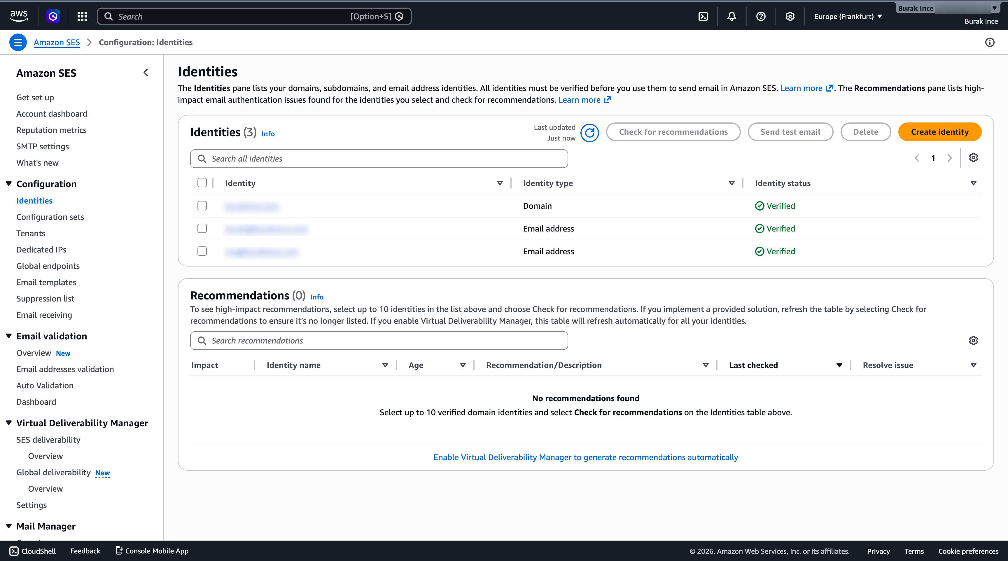The image size is (1008, 561).
Task: Sort by the Identity status column arrow
Action: pyautogui.click(x=974, y=183)
